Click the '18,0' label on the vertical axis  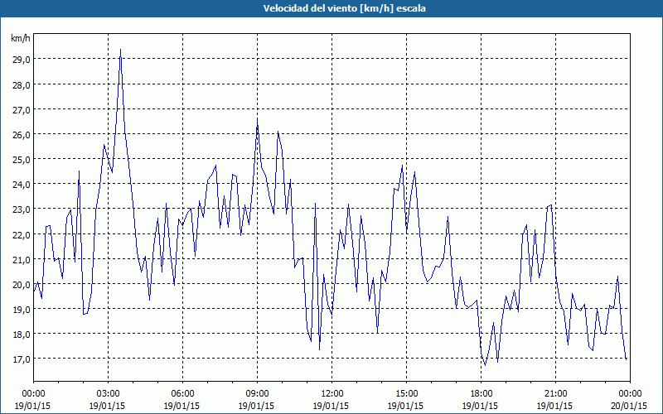point(22,335)
